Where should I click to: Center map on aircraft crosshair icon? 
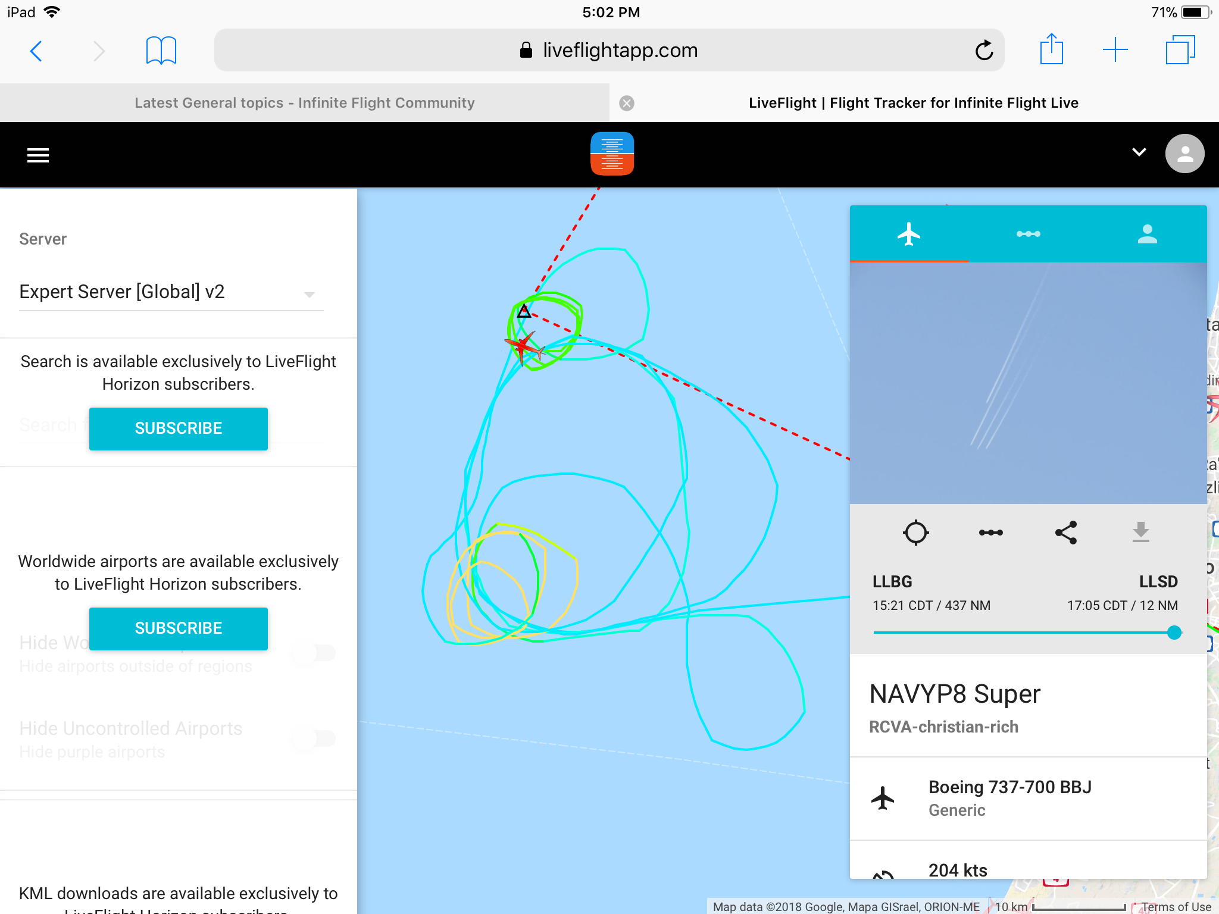point(915,533)
